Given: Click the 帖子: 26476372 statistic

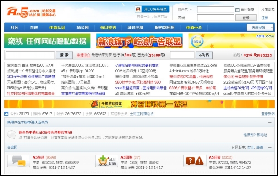Looking at the screenshot, I should tap(69, 114).
